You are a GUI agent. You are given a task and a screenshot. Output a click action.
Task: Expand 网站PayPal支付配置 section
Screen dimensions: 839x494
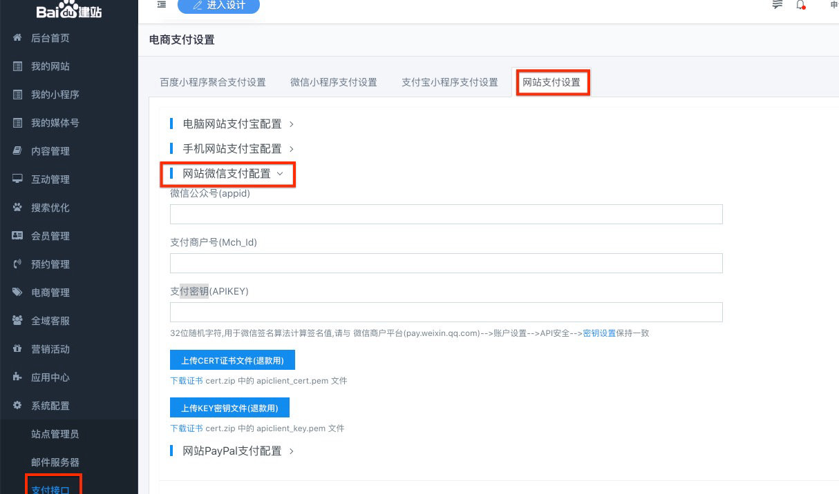coord(232,451)
